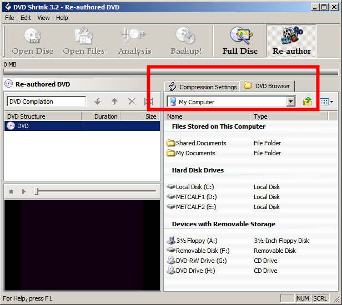Move title up with up arrow icon

[114, 101]
